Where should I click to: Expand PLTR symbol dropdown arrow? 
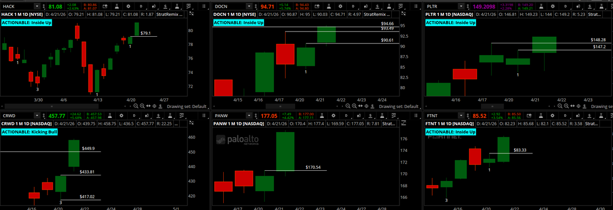click(x=461, y=6)
